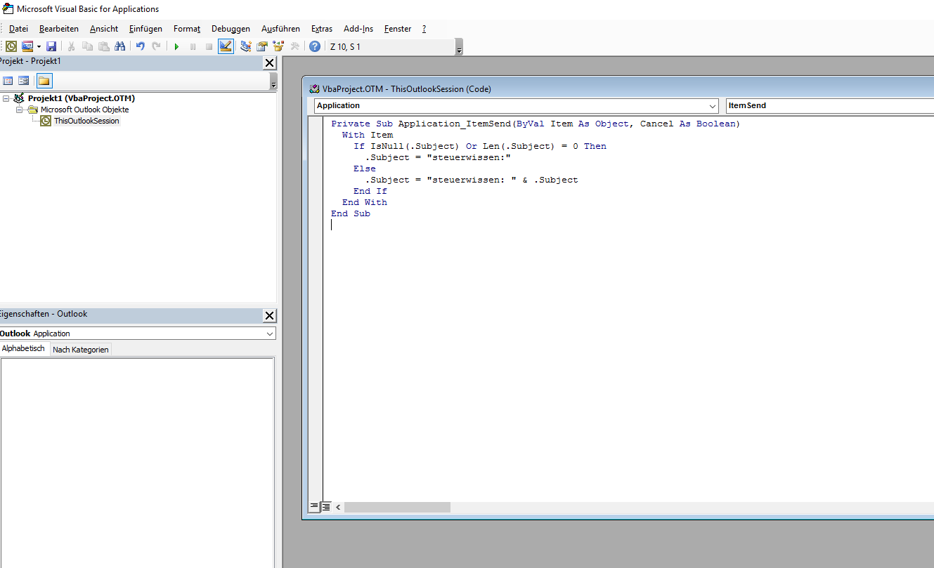Run the macro with the green play icon

176,46
